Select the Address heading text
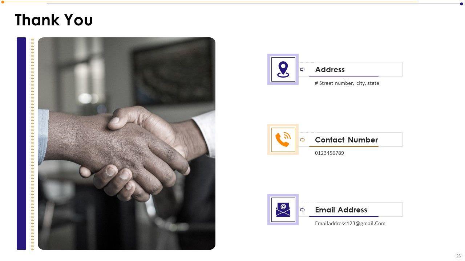Viewport: 465px width, 261px height. (x=330, y=70)
